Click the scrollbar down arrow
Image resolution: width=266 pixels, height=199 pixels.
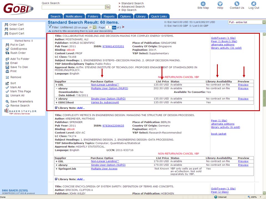click(264, 193)
